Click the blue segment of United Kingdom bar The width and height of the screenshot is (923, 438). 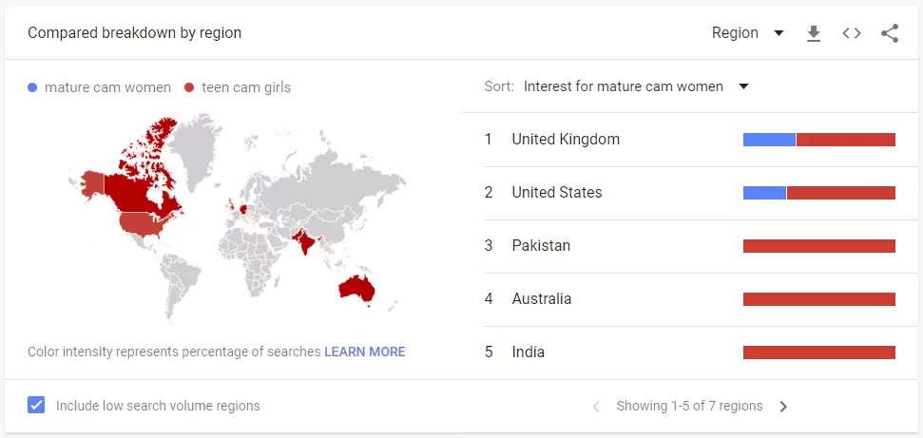coord(769,140)
